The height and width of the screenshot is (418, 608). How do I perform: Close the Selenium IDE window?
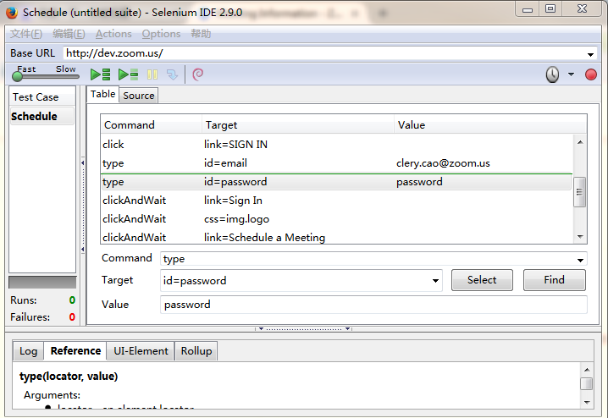coord(582,8)
